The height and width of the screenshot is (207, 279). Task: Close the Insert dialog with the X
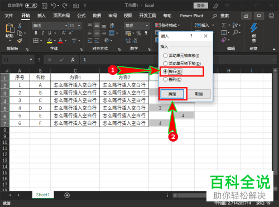point(205,36)
